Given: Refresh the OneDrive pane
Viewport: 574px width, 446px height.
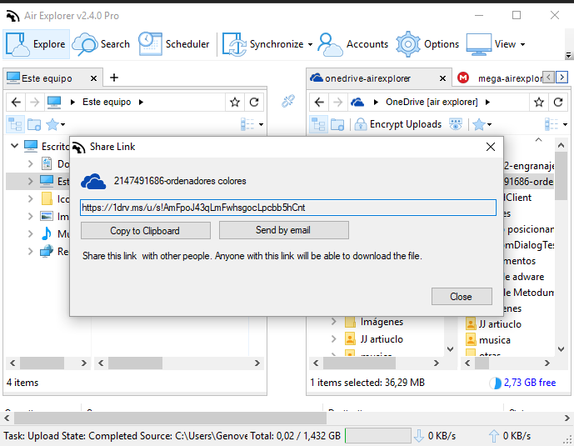Looking at the screenshot, I should tap(558, 103).
